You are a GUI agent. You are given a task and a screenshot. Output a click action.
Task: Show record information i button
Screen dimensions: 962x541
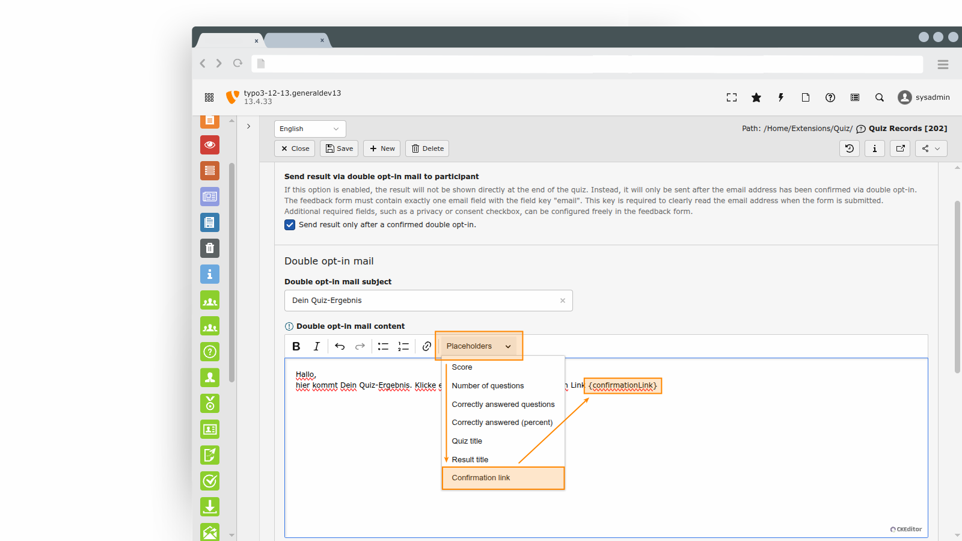[x=875, y=148]
